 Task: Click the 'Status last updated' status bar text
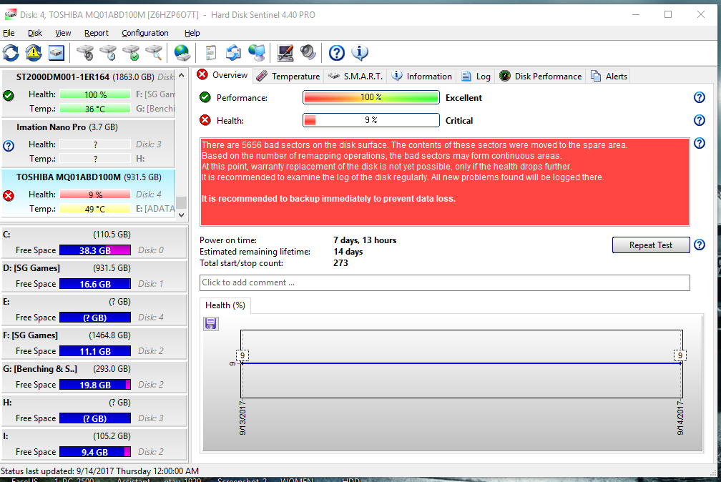(x=100, y=471)
